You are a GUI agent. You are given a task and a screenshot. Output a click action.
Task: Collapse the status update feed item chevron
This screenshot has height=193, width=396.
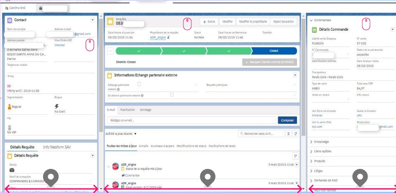tap(109, 166)
